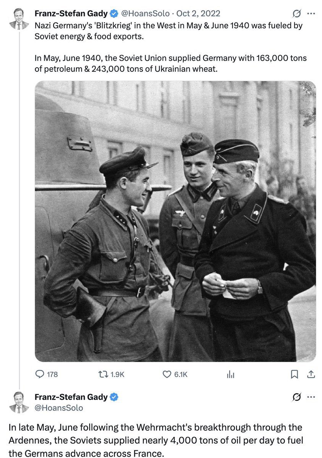Image resolution: width=322 pixels, height=458 pixels.
Task: Open Franz-Stefan Gady's avatar in first tweet
Action: click(x=19, y=19)
